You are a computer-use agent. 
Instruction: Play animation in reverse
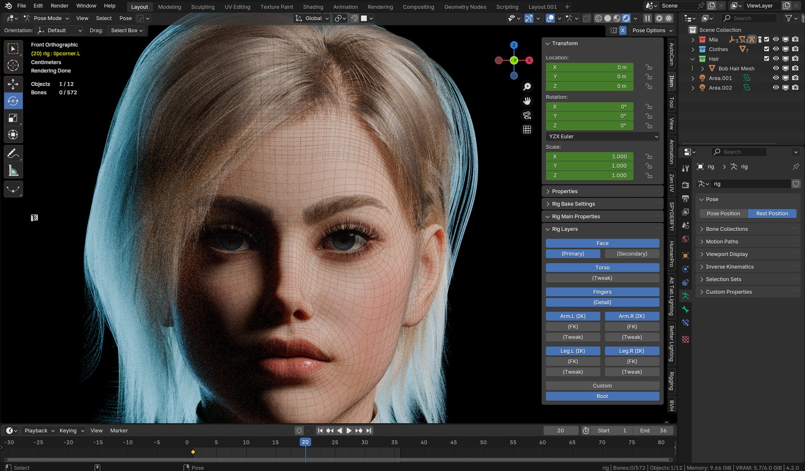pyautogui.click(x=339, y=430)
